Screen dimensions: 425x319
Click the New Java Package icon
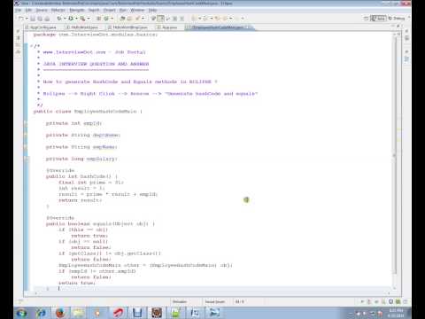tap(98, 19)
